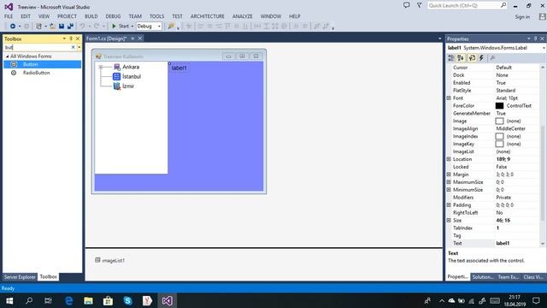547x308 pixels.
Task: Click the Text property value label1
Action: [503, 243]
